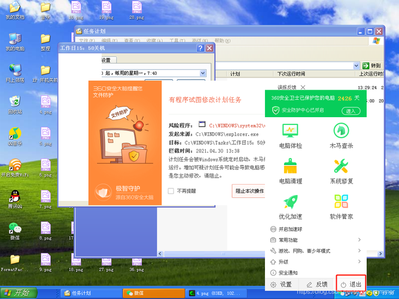Click horizontal scrollbar right arrow in 任务计划

[380, 254]
